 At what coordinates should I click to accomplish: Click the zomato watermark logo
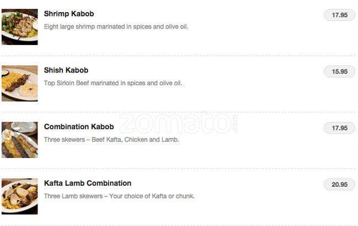click(x=179, y=123)
